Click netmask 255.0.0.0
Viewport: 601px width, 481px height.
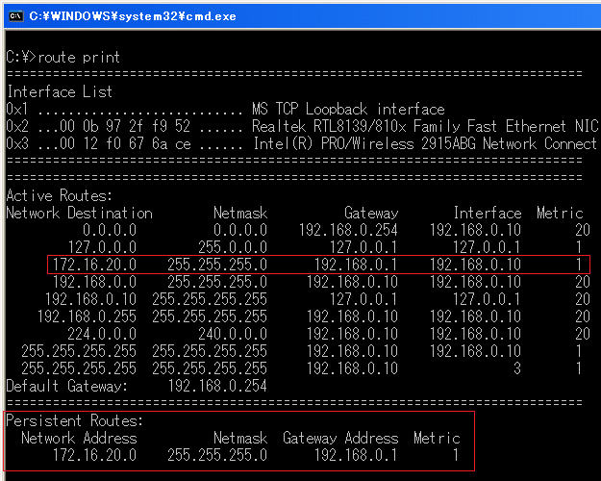pyautogui.click(x=233, y=247)
